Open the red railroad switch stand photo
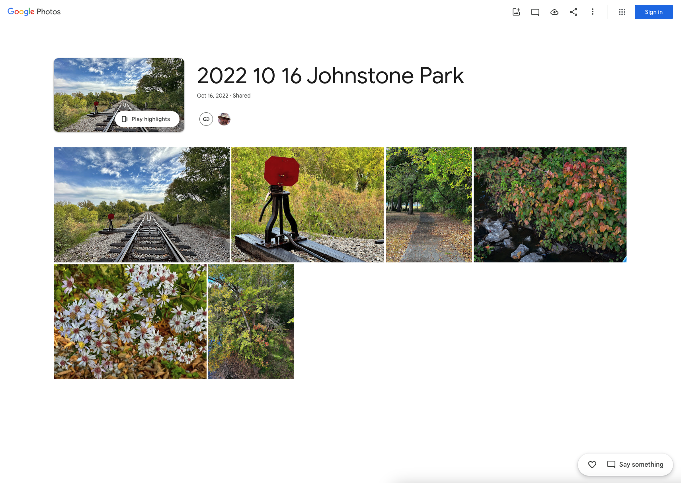681x483 pixels. pos(308,205)
